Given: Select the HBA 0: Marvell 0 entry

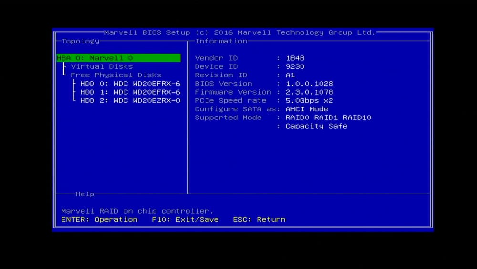Looking at the screenshot, I should [118, 58].
